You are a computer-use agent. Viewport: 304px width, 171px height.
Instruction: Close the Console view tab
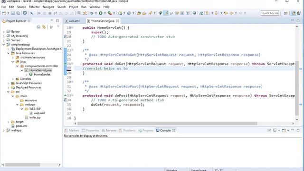coord(174,131)
